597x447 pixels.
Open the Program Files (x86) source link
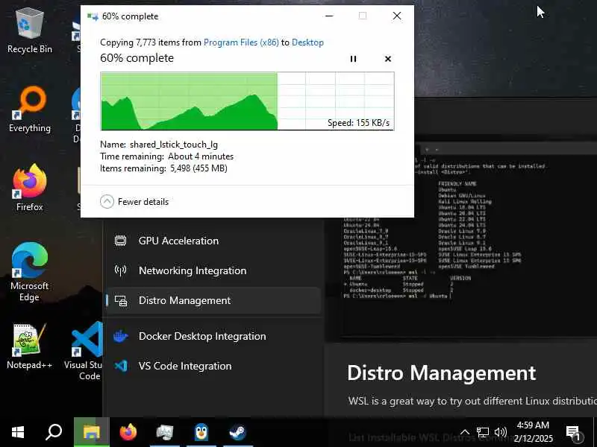pyautogui.click(x=241, y=42)
